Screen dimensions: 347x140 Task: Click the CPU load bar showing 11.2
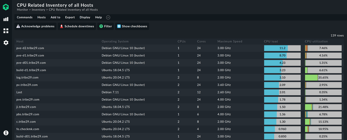[282, 48]
